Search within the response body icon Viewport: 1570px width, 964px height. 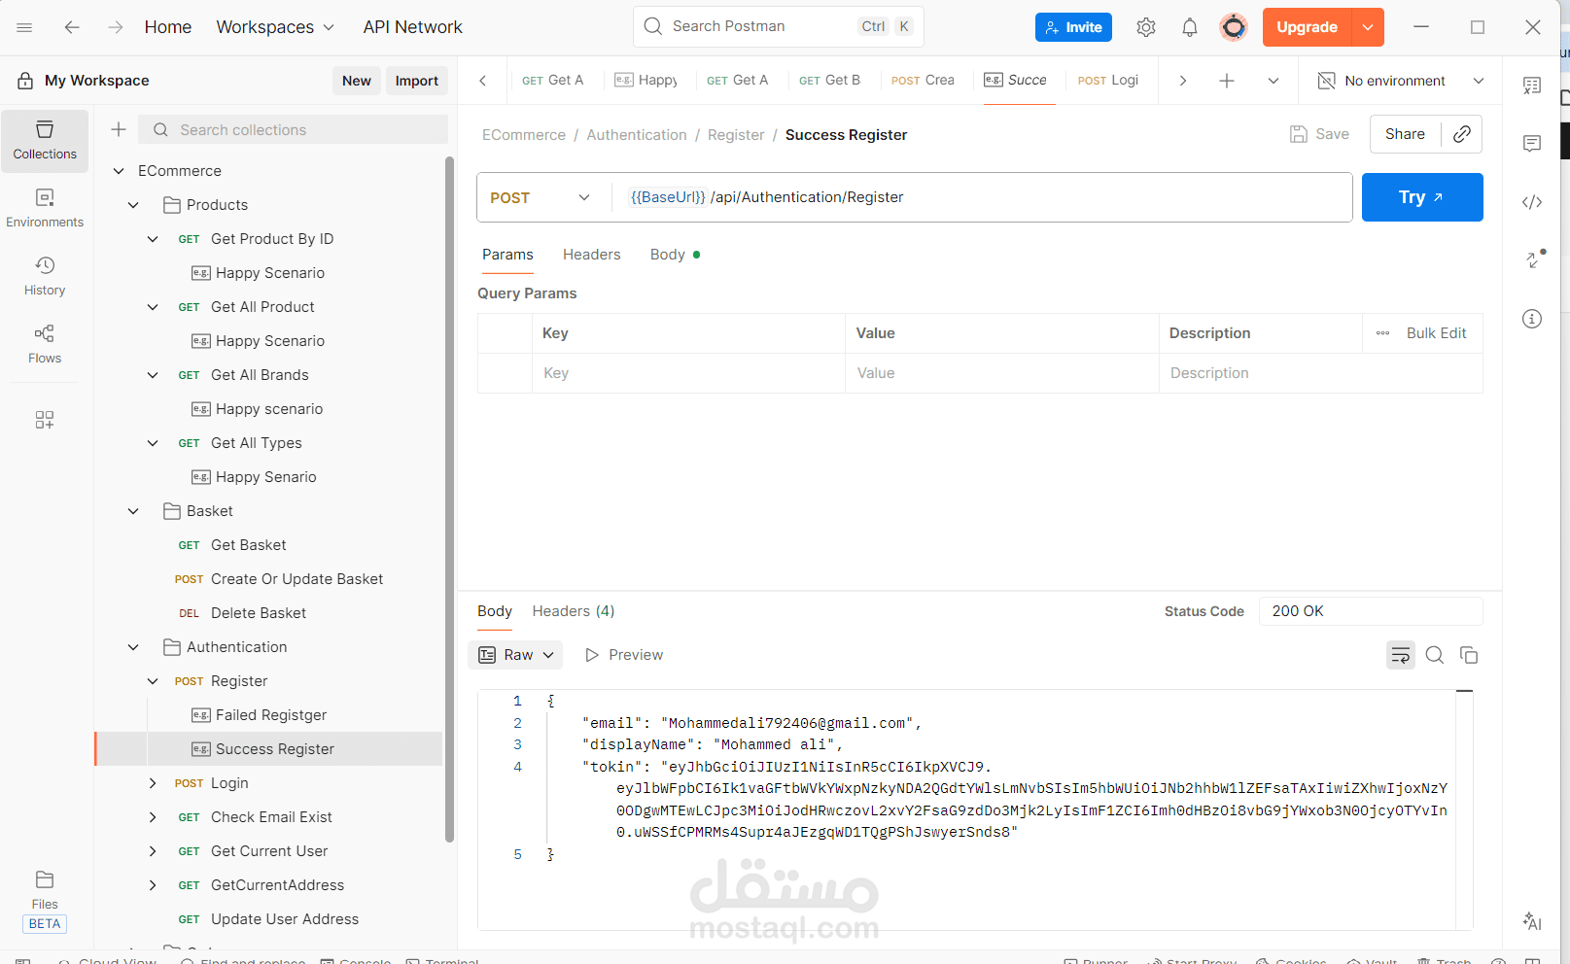click(1435, 655)
